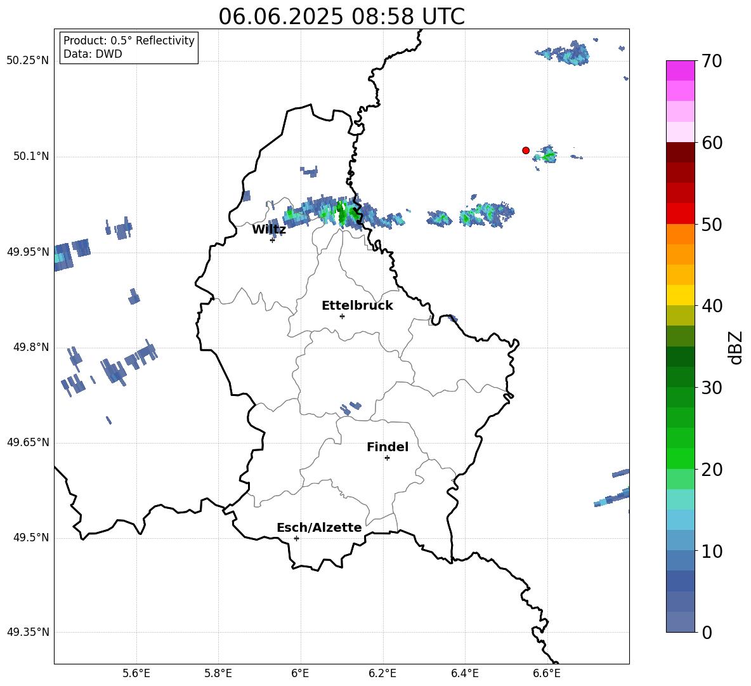
Task: Click the Wiltz station label
Action: click(269, 230)
